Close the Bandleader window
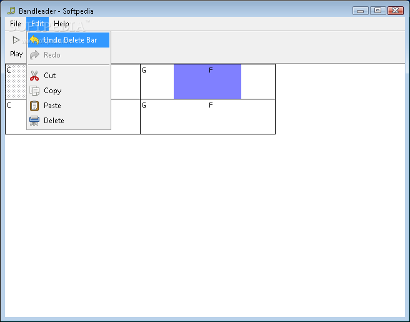The height and width of the screenshot is (322, 410). click(396, 11)
